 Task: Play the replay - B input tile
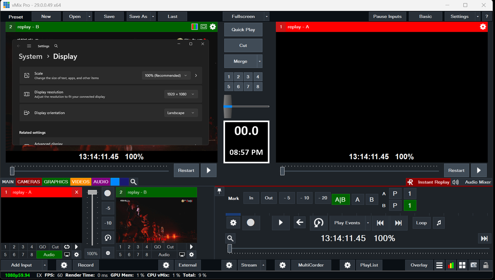tap(191, 247)
